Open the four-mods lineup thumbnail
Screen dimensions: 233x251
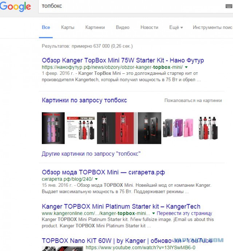point(208,128)
